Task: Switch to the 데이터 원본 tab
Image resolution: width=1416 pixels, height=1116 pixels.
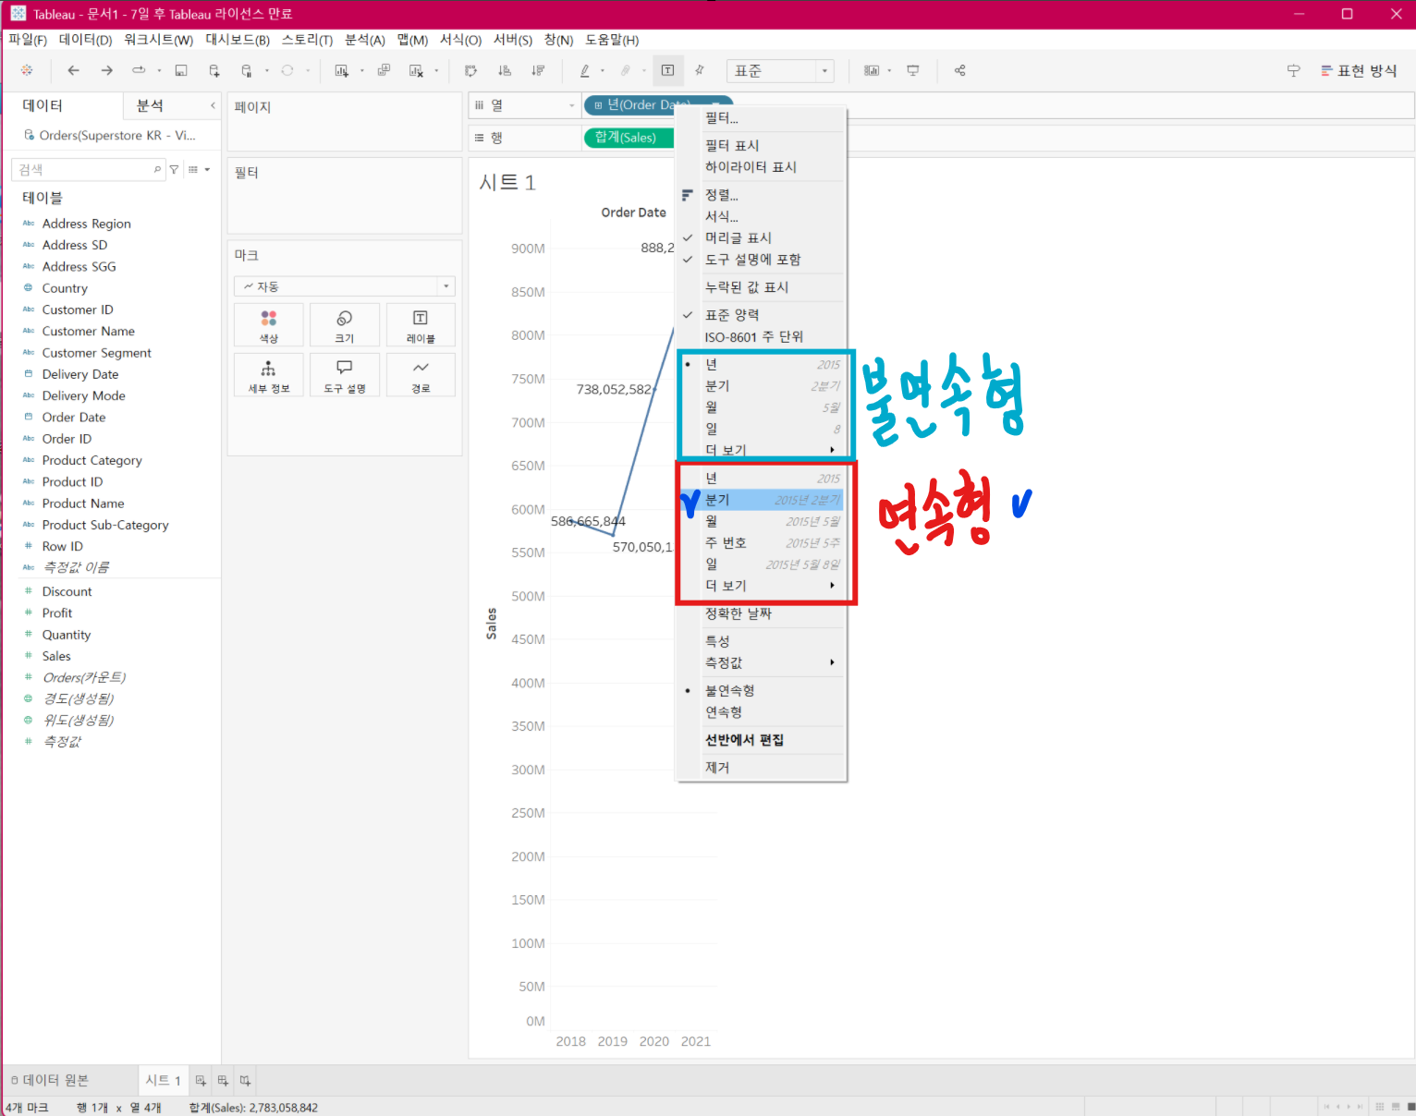Action: pos(50,1080)
